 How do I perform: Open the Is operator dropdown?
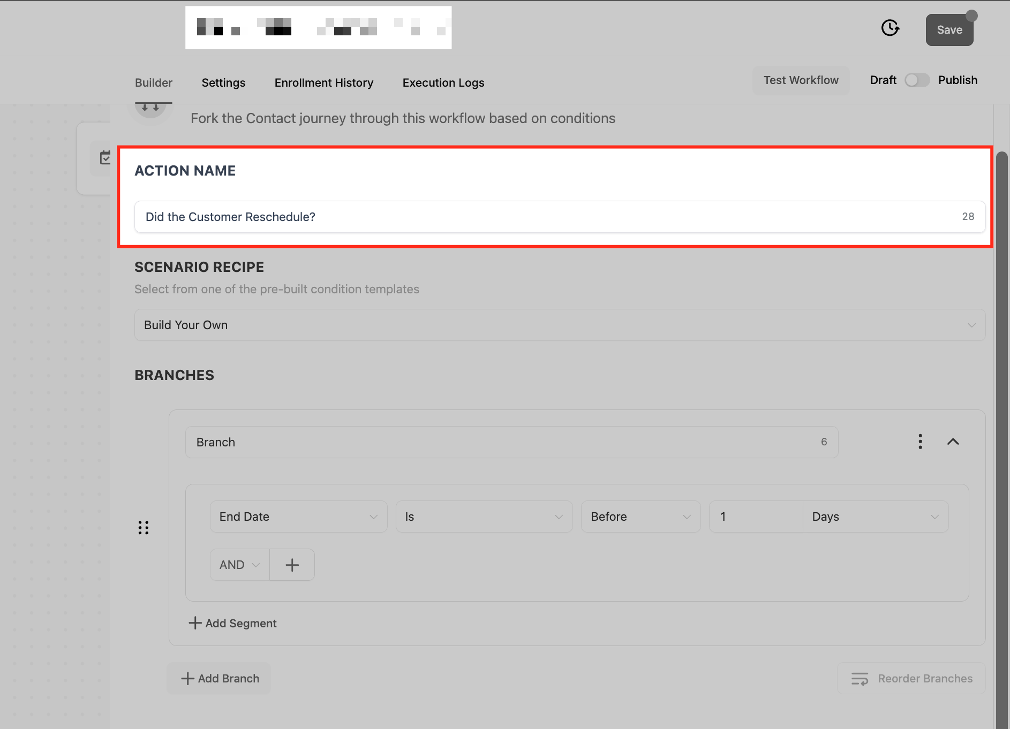pos(484,517)
